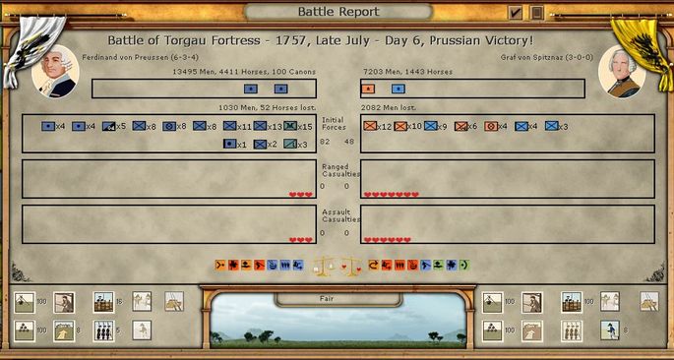The height and width of the screenshot is (360, 674).
Task: Click the left golden scales balance icon
Action: 324,267
